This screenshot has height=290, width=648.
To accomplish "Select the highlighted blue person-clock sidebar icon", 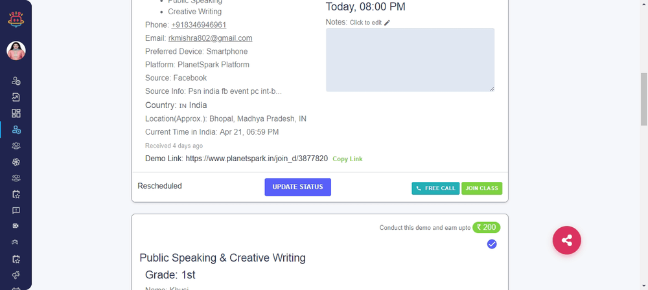I will click(x=16, y=129).
